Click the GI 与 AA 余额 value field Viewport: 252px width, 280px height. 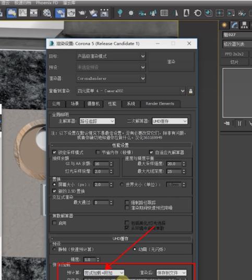(101, 164)
